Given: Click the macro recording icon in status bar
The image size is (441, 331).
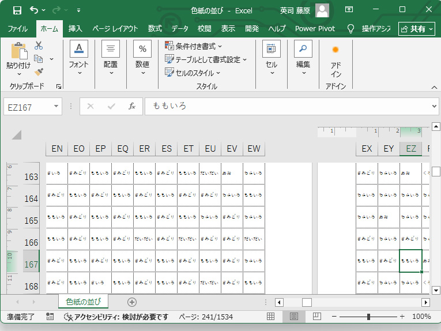Looking at the screenshot, I should [x=50, y=317].
